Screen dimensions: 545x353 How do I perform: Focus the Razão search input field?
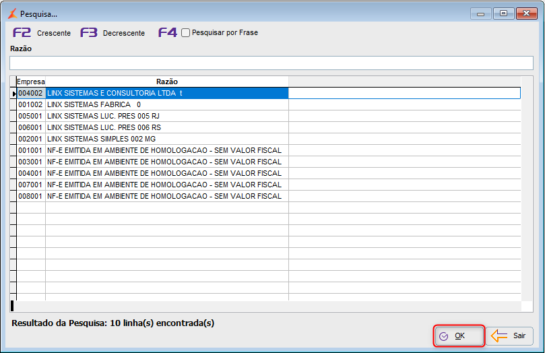tap(271, 63)
